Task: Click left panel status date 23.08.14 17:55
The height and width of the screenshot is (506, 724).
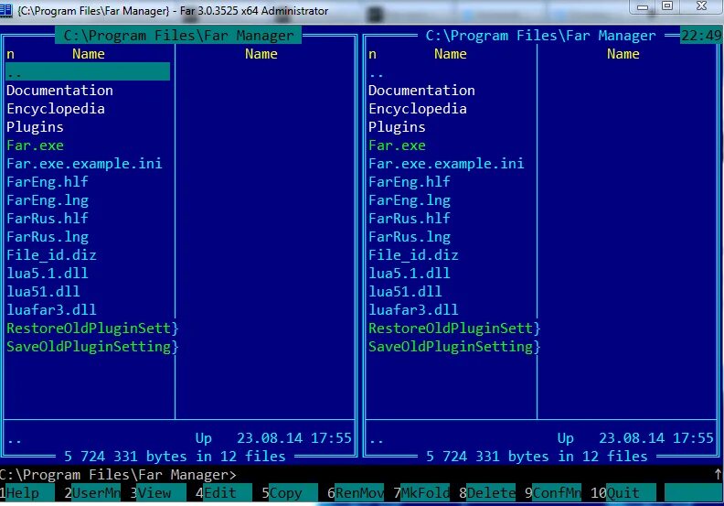Action: pos(294,437)
